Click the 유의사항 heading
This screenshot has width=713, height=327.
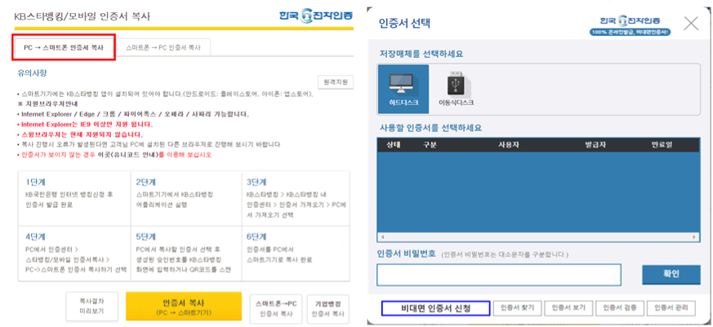coord(32,73)
